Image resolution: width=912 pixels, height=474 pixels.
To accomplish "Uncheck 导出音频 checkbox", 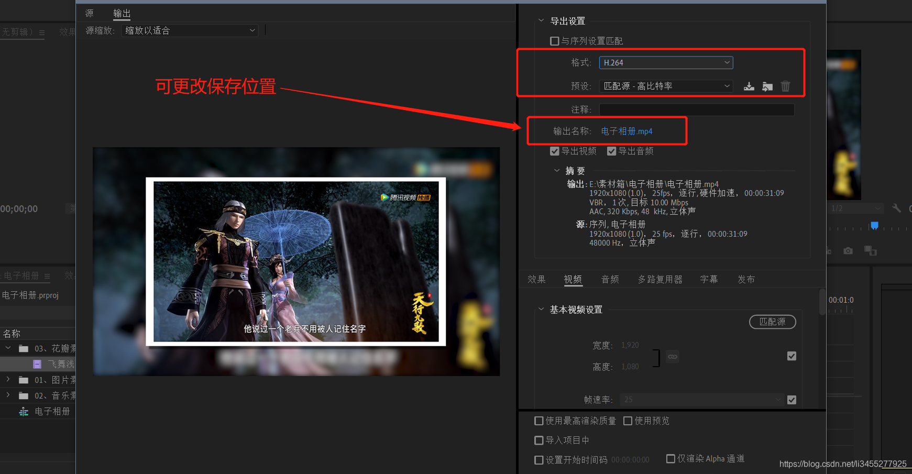I will coord(611,151).
